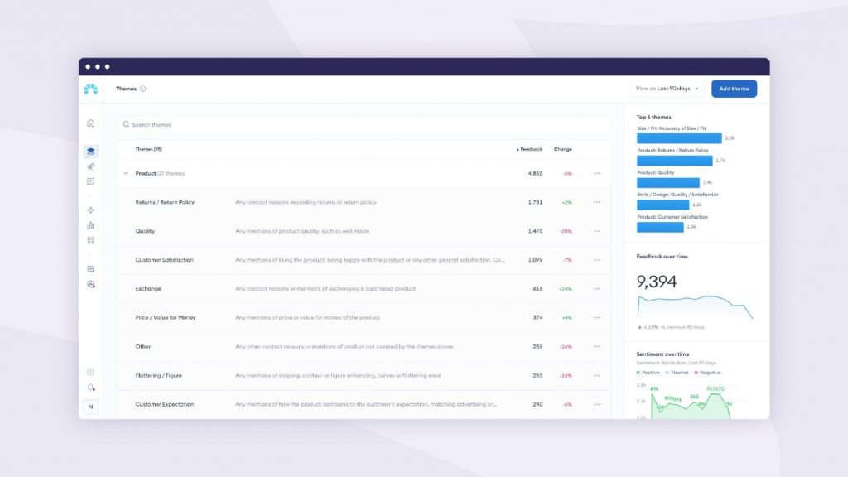Open the notifications bell in sidebar

coord(91,388)
